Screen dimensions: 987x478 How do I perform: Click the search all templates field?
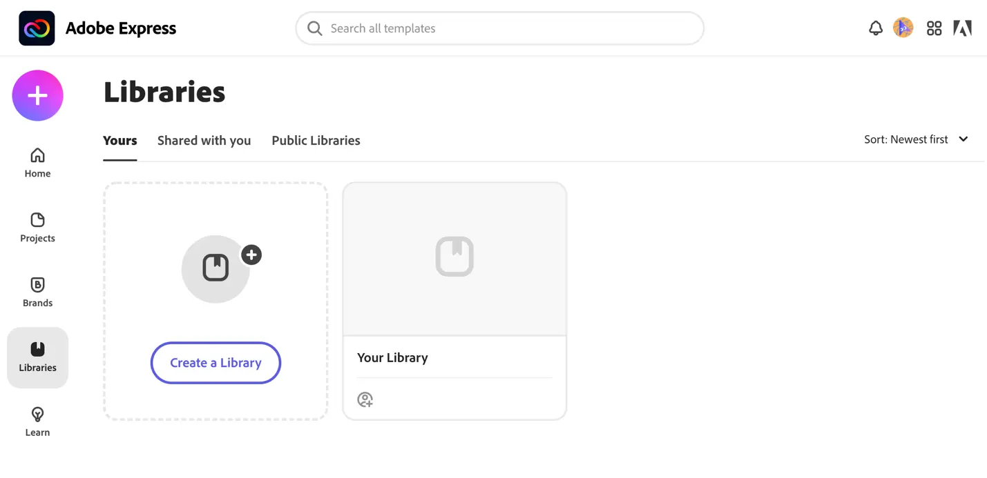(x=499, y=28)
